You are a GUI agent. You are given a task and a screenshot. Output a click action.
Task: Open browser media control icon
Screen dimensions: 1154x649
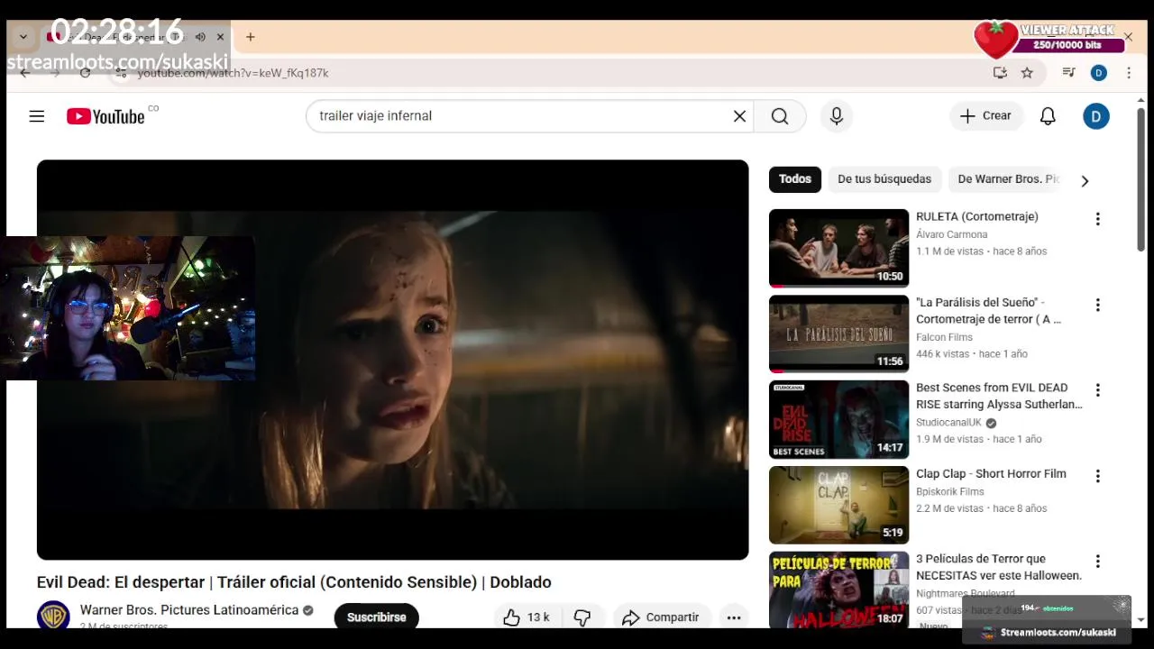coord(1068,73)
